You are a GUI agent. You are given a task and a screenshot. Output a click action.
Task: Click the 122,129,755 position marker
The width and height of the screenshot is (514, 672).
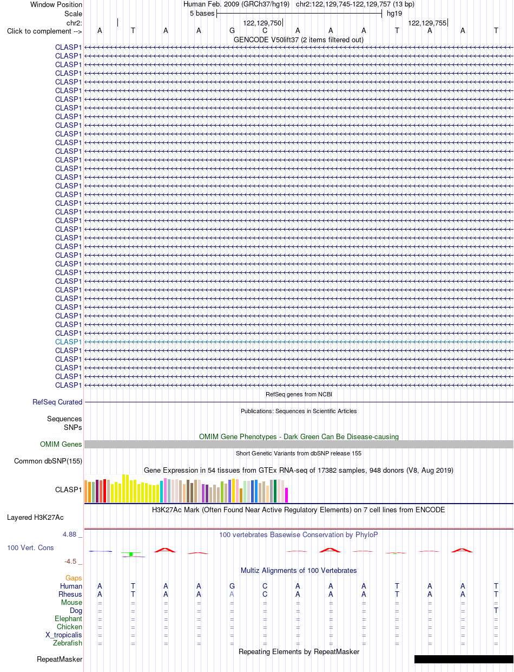click(x=427, y=23)
